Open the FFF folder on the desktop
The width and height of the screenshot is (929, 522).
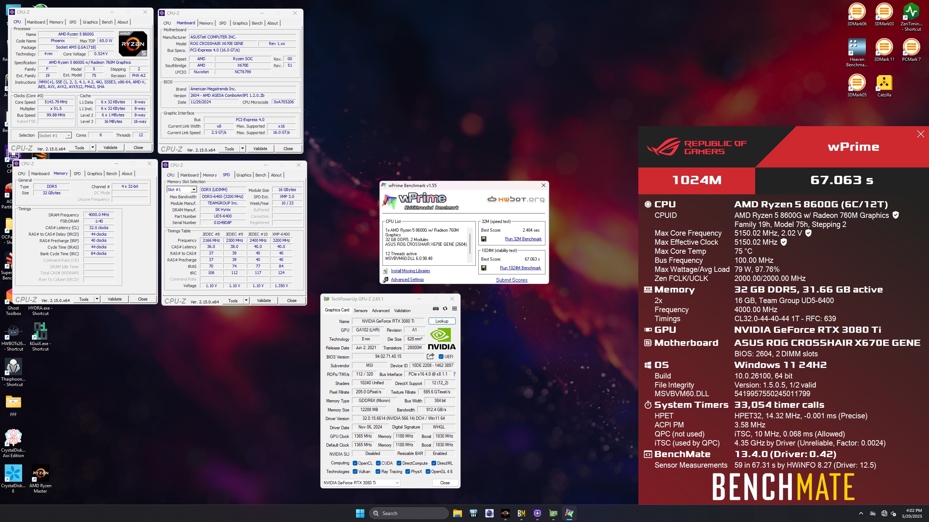click(13, 405)
